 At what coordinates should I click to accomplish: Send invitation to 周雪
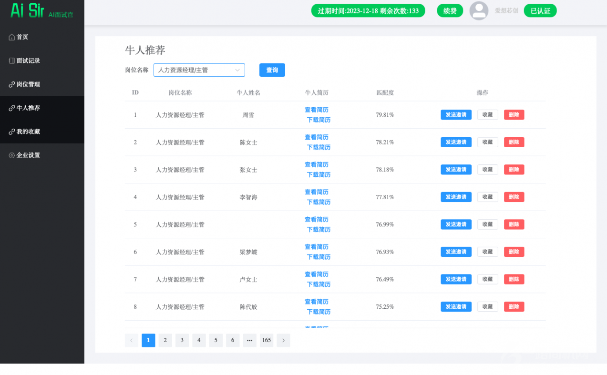click(456, 115)
